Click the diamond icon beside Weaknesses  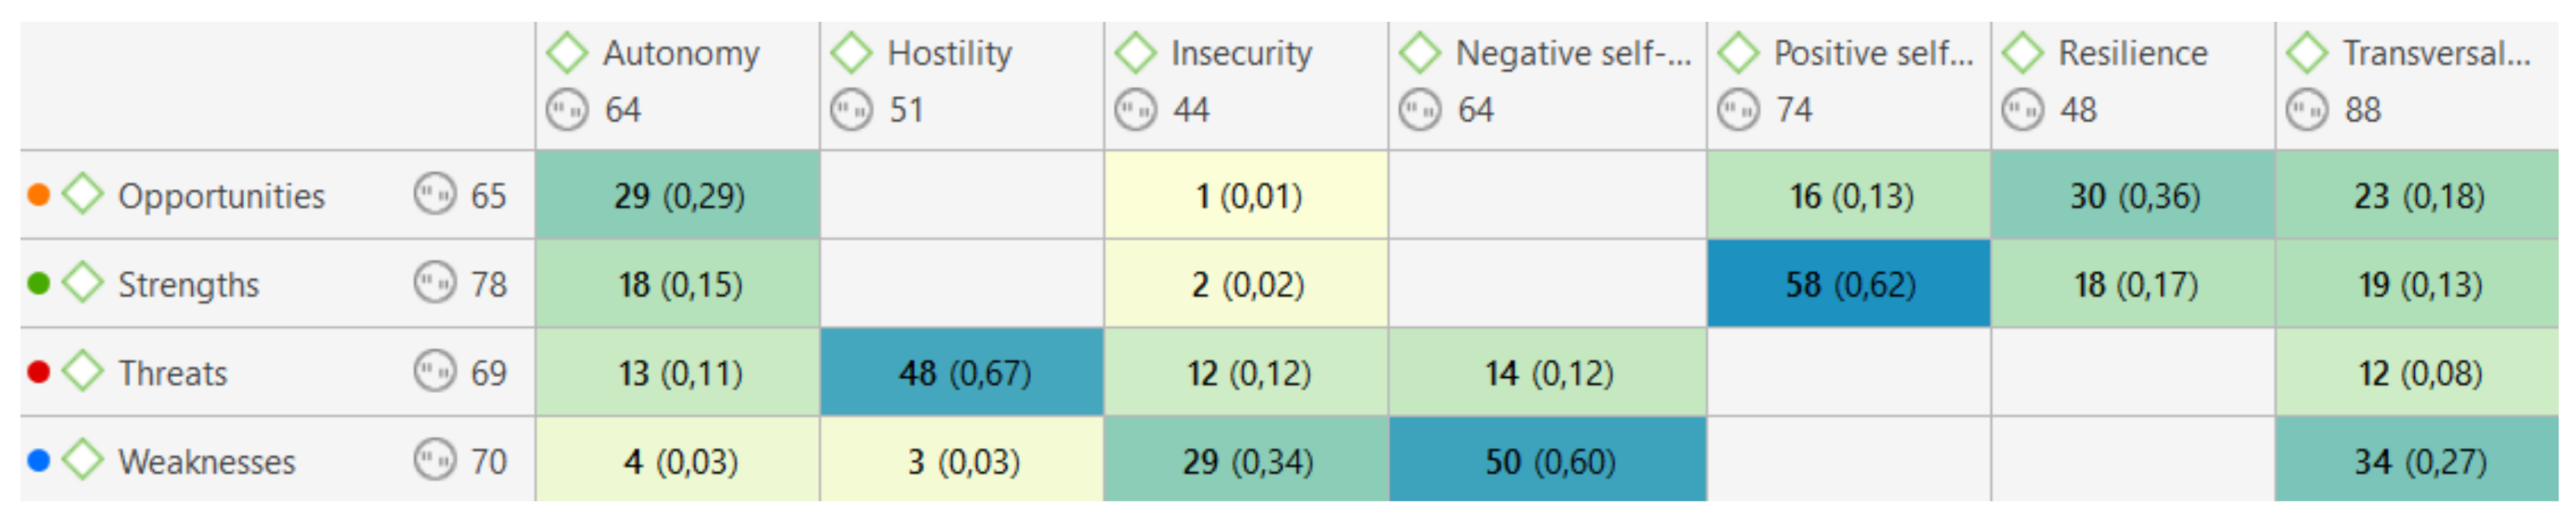click(83, 460)
